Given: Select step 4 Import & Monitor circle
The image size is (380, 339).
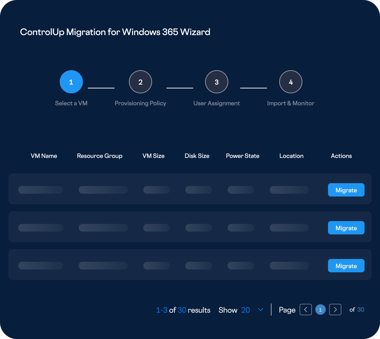Looking at the screenshot, I should (x=291, y=82).
